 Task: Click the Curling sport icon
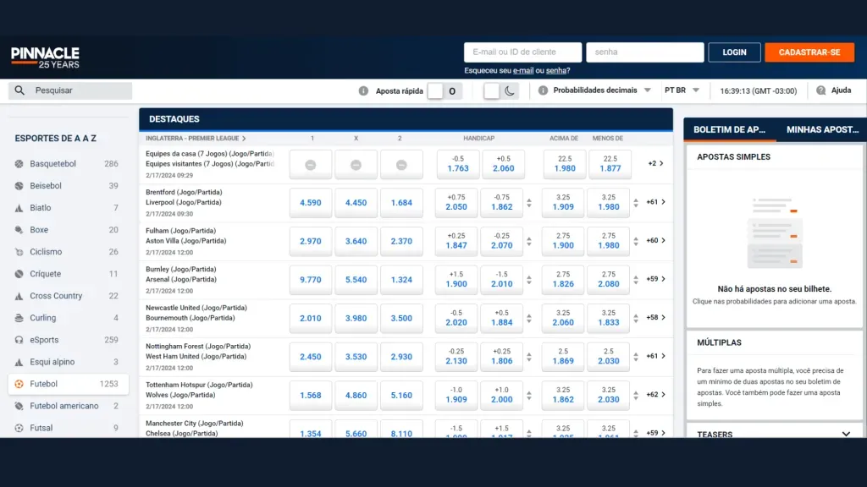[17, 318]
